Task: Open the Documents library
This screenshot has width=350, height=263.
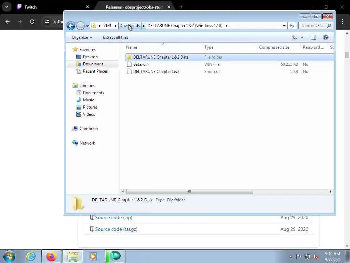Action: tap(93, 92)
